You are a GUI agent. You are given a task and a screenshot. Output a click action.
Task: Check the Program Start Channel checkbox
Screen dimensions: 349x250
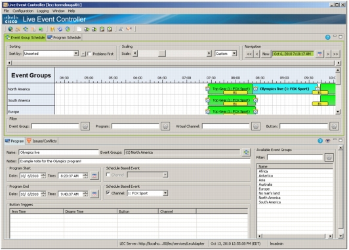click(x=108, y=175)
